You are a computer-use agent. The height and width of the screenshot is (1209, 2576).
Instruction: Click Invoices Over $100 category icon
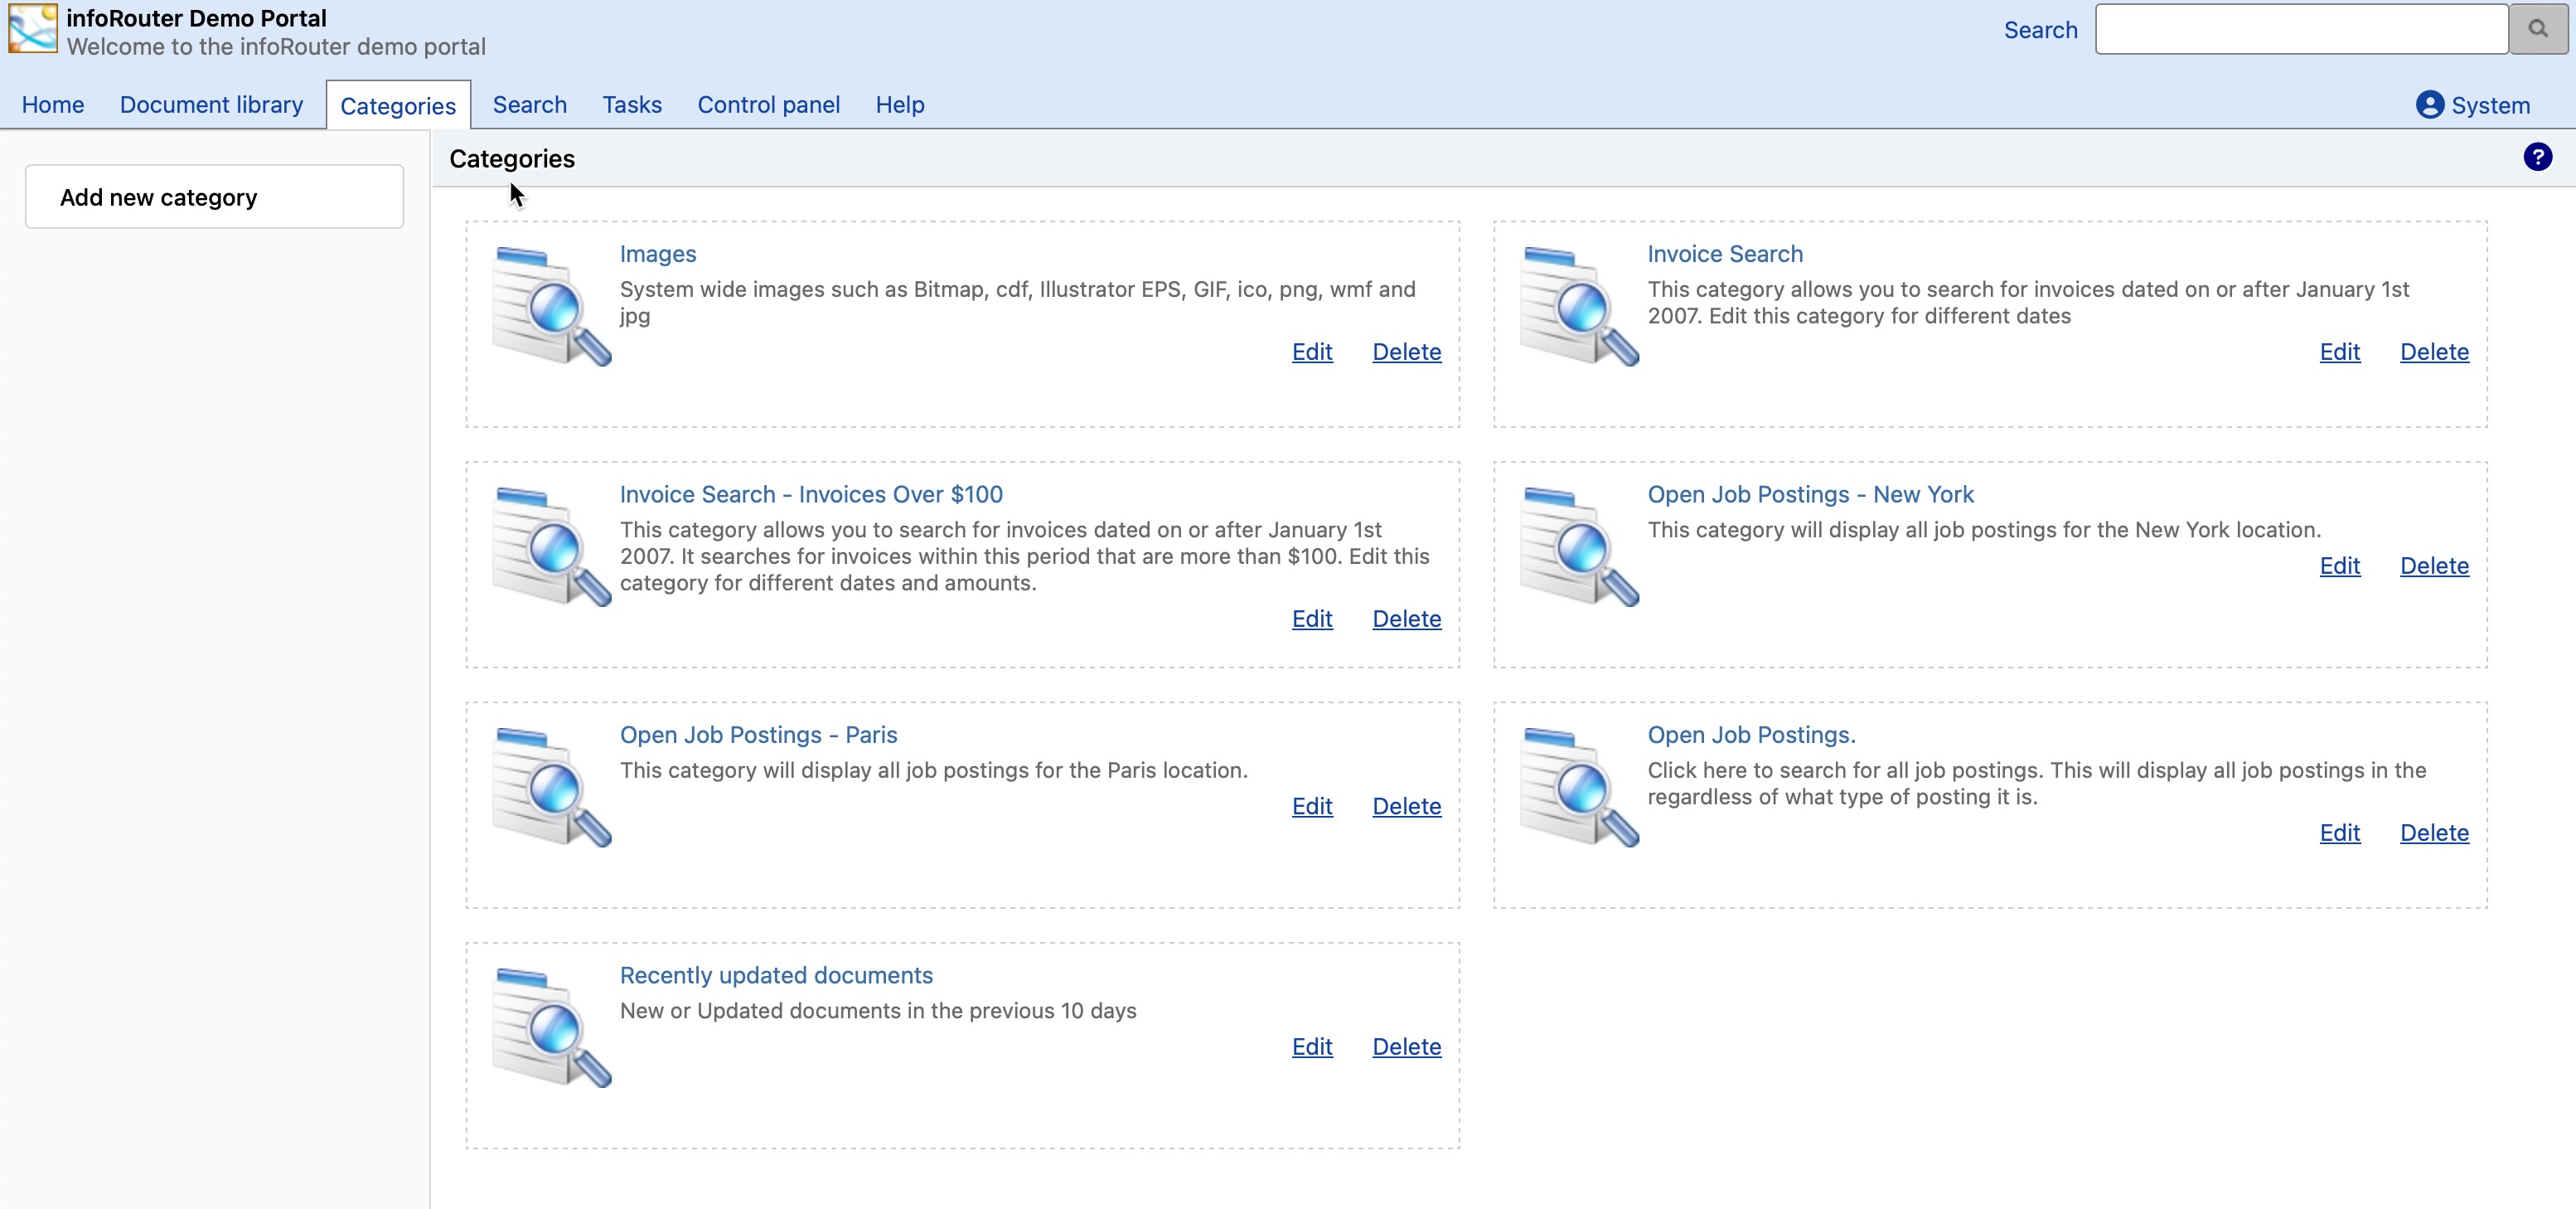coord(551,546)
